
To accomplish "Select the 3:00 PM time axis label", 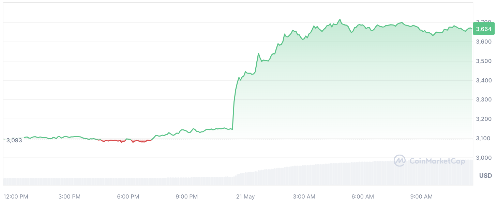I will [x=69, y=197].
